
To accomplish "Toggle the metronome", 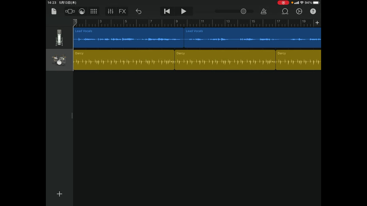I will pos(263,11).
